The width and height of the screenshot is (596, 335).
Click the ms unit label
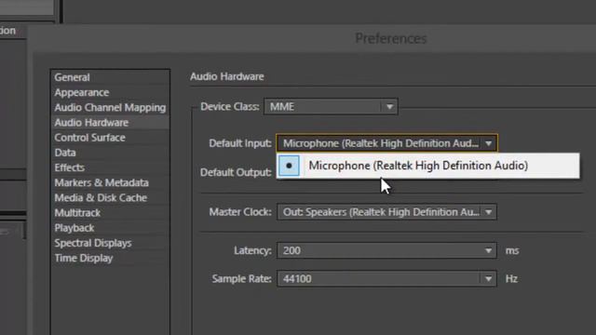coord(512,250)
